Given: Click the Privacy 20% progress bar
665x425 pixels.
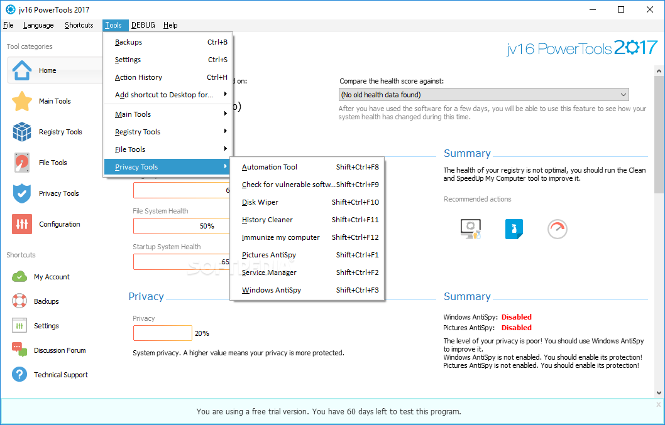Looking at the screenshot, I should tap(162, 333).
